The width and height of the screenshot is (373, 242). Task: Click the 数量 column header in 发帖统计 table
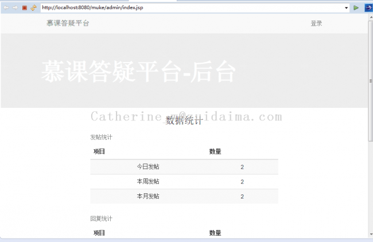pyautogui.click(x=215, y=152)
